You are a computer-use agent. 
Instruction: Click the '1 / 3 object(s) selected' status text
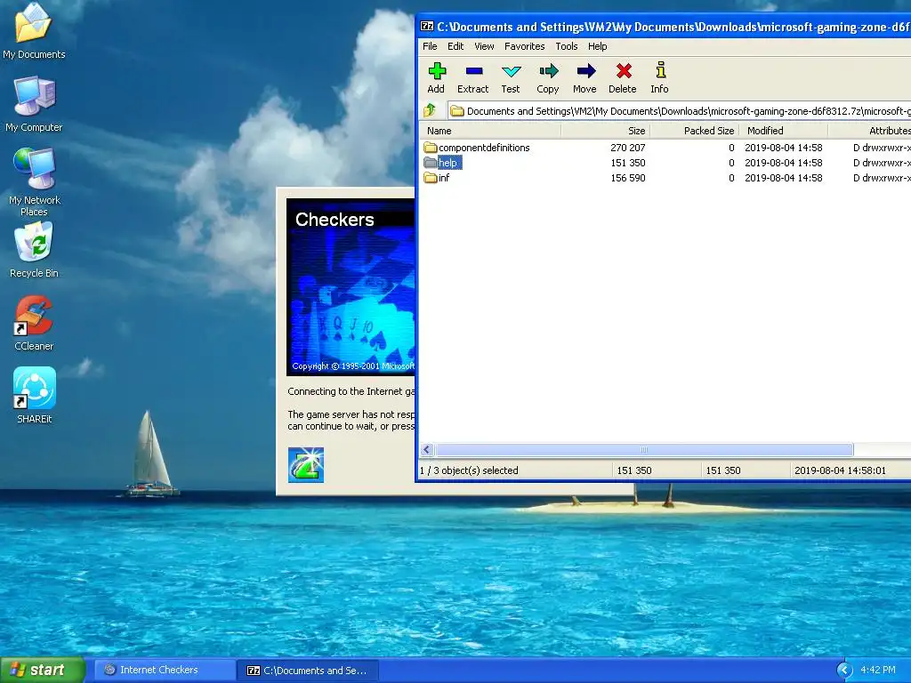pyautogui.click(x=469, y=470)
